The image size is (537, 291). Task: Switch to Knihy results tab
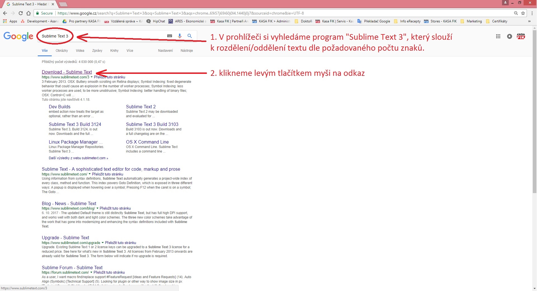coord(114,51)
